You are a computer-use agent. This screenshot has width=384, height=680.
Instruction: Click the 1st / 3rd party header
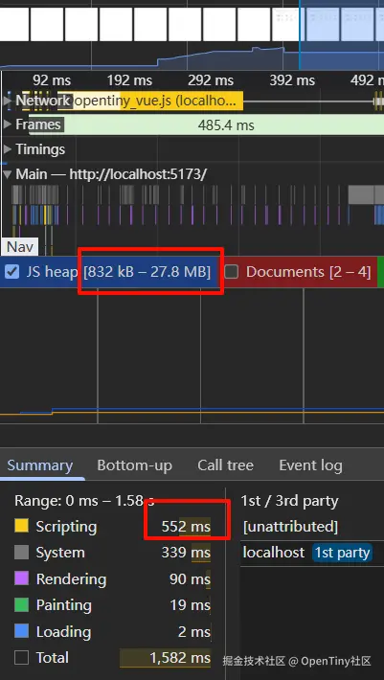click(289, 501)
